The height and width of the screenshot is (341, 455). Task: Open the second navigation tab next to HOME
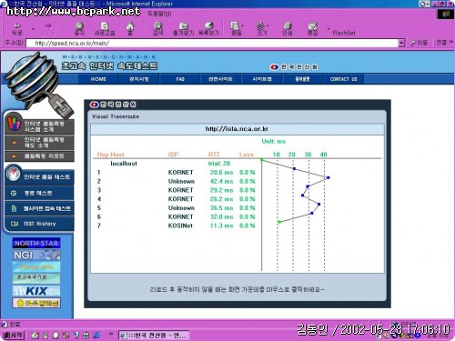[x=139, y=79]
